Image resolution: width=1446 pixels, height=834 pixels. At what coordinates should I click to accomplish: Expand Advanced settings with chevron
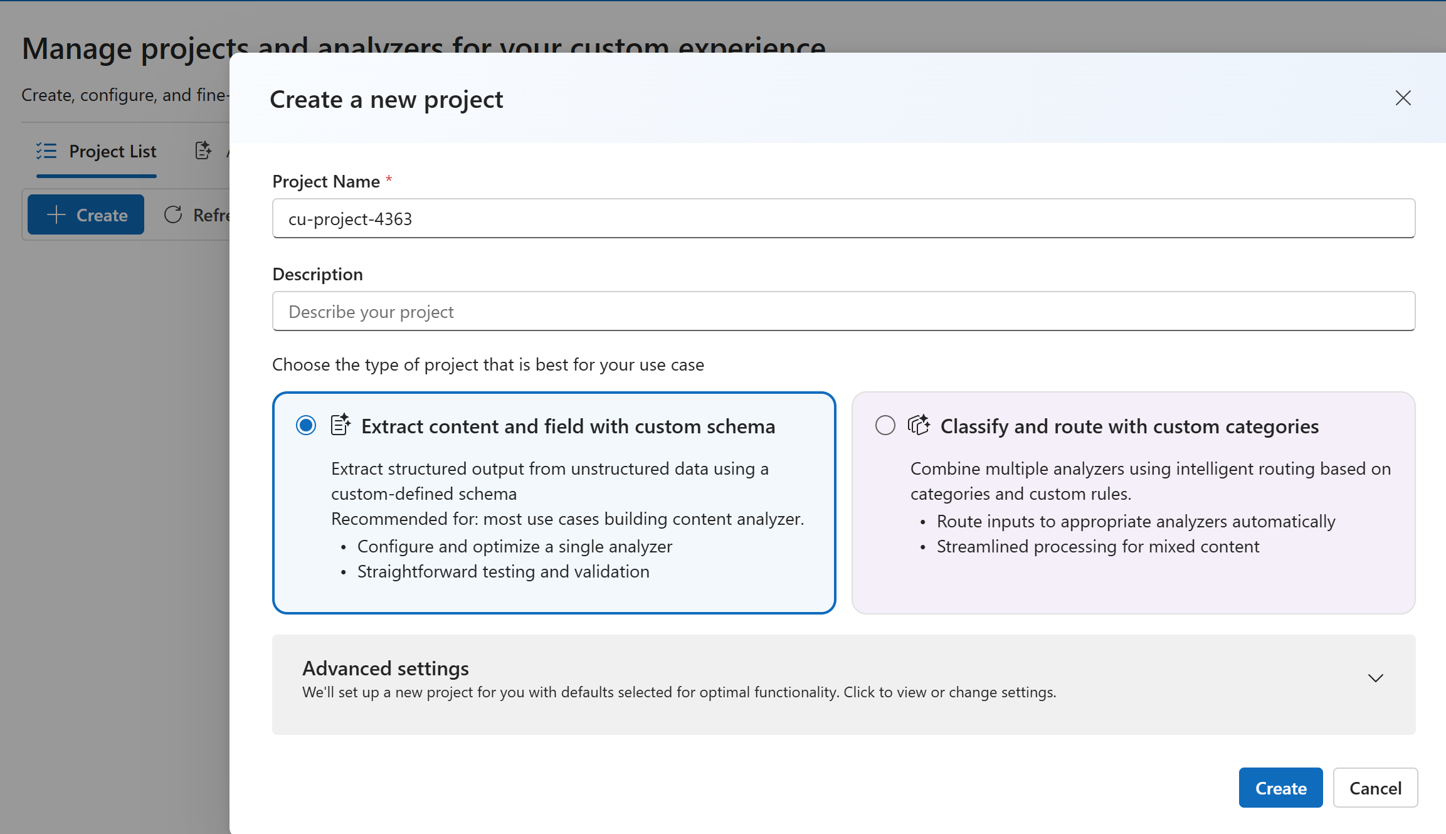click(x=1375, y=678)
